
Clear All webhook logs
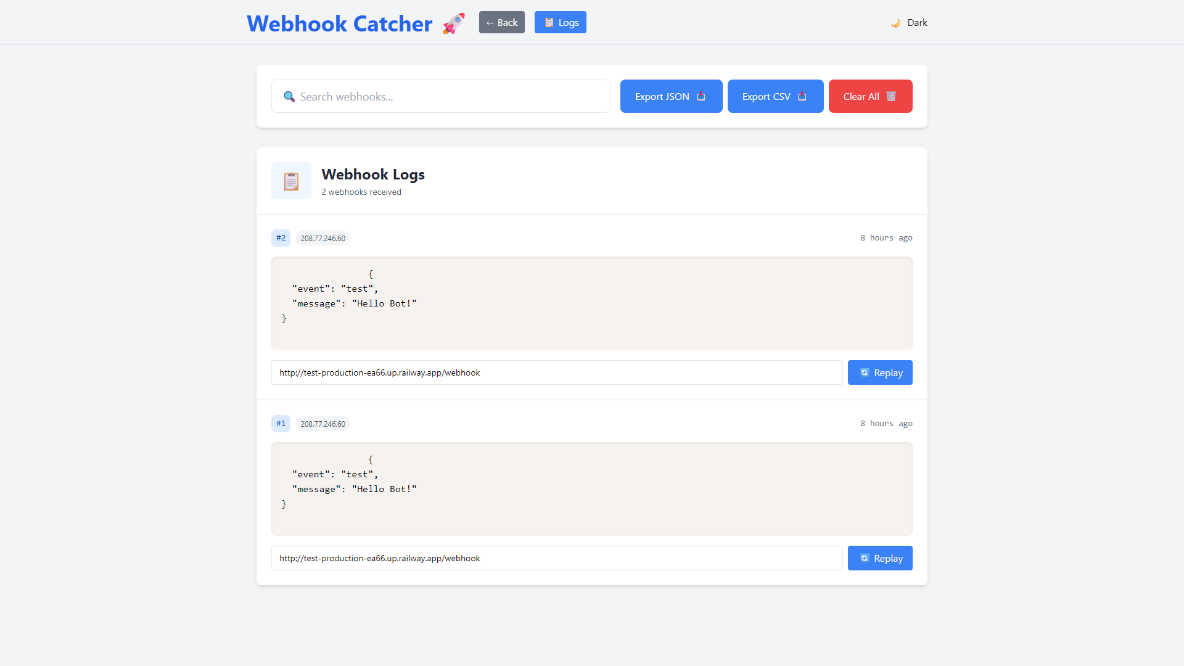pos(870,96)
